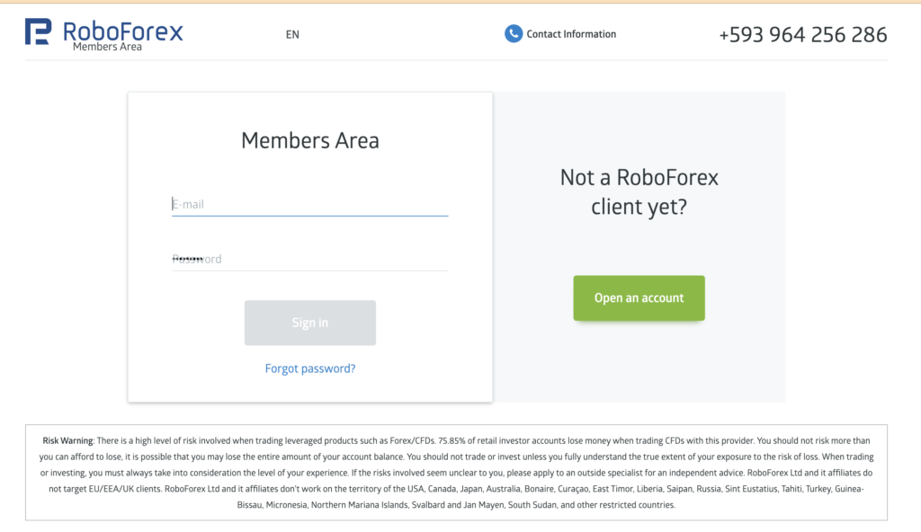Click the Members Area heading
Image resolution: width=921 pixels, height=532 pixels.
click(x=310, y=140)
